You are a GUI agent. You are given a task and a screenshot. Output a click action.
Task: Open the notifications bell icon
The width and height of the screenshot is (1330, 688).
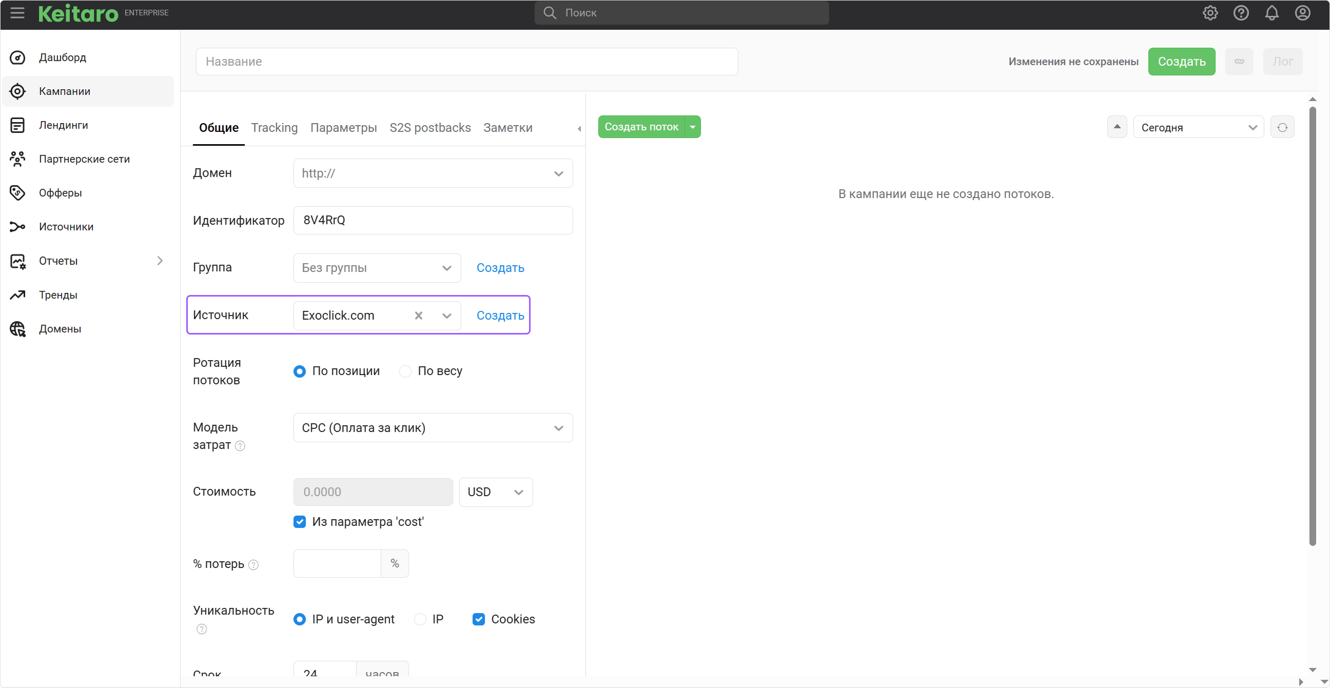(1272, 13)
